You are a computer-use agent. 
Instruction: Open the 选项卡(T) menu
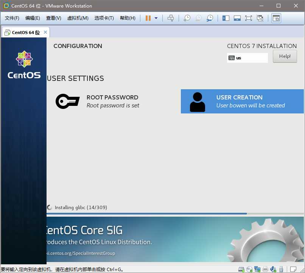[x=104, y=18]
